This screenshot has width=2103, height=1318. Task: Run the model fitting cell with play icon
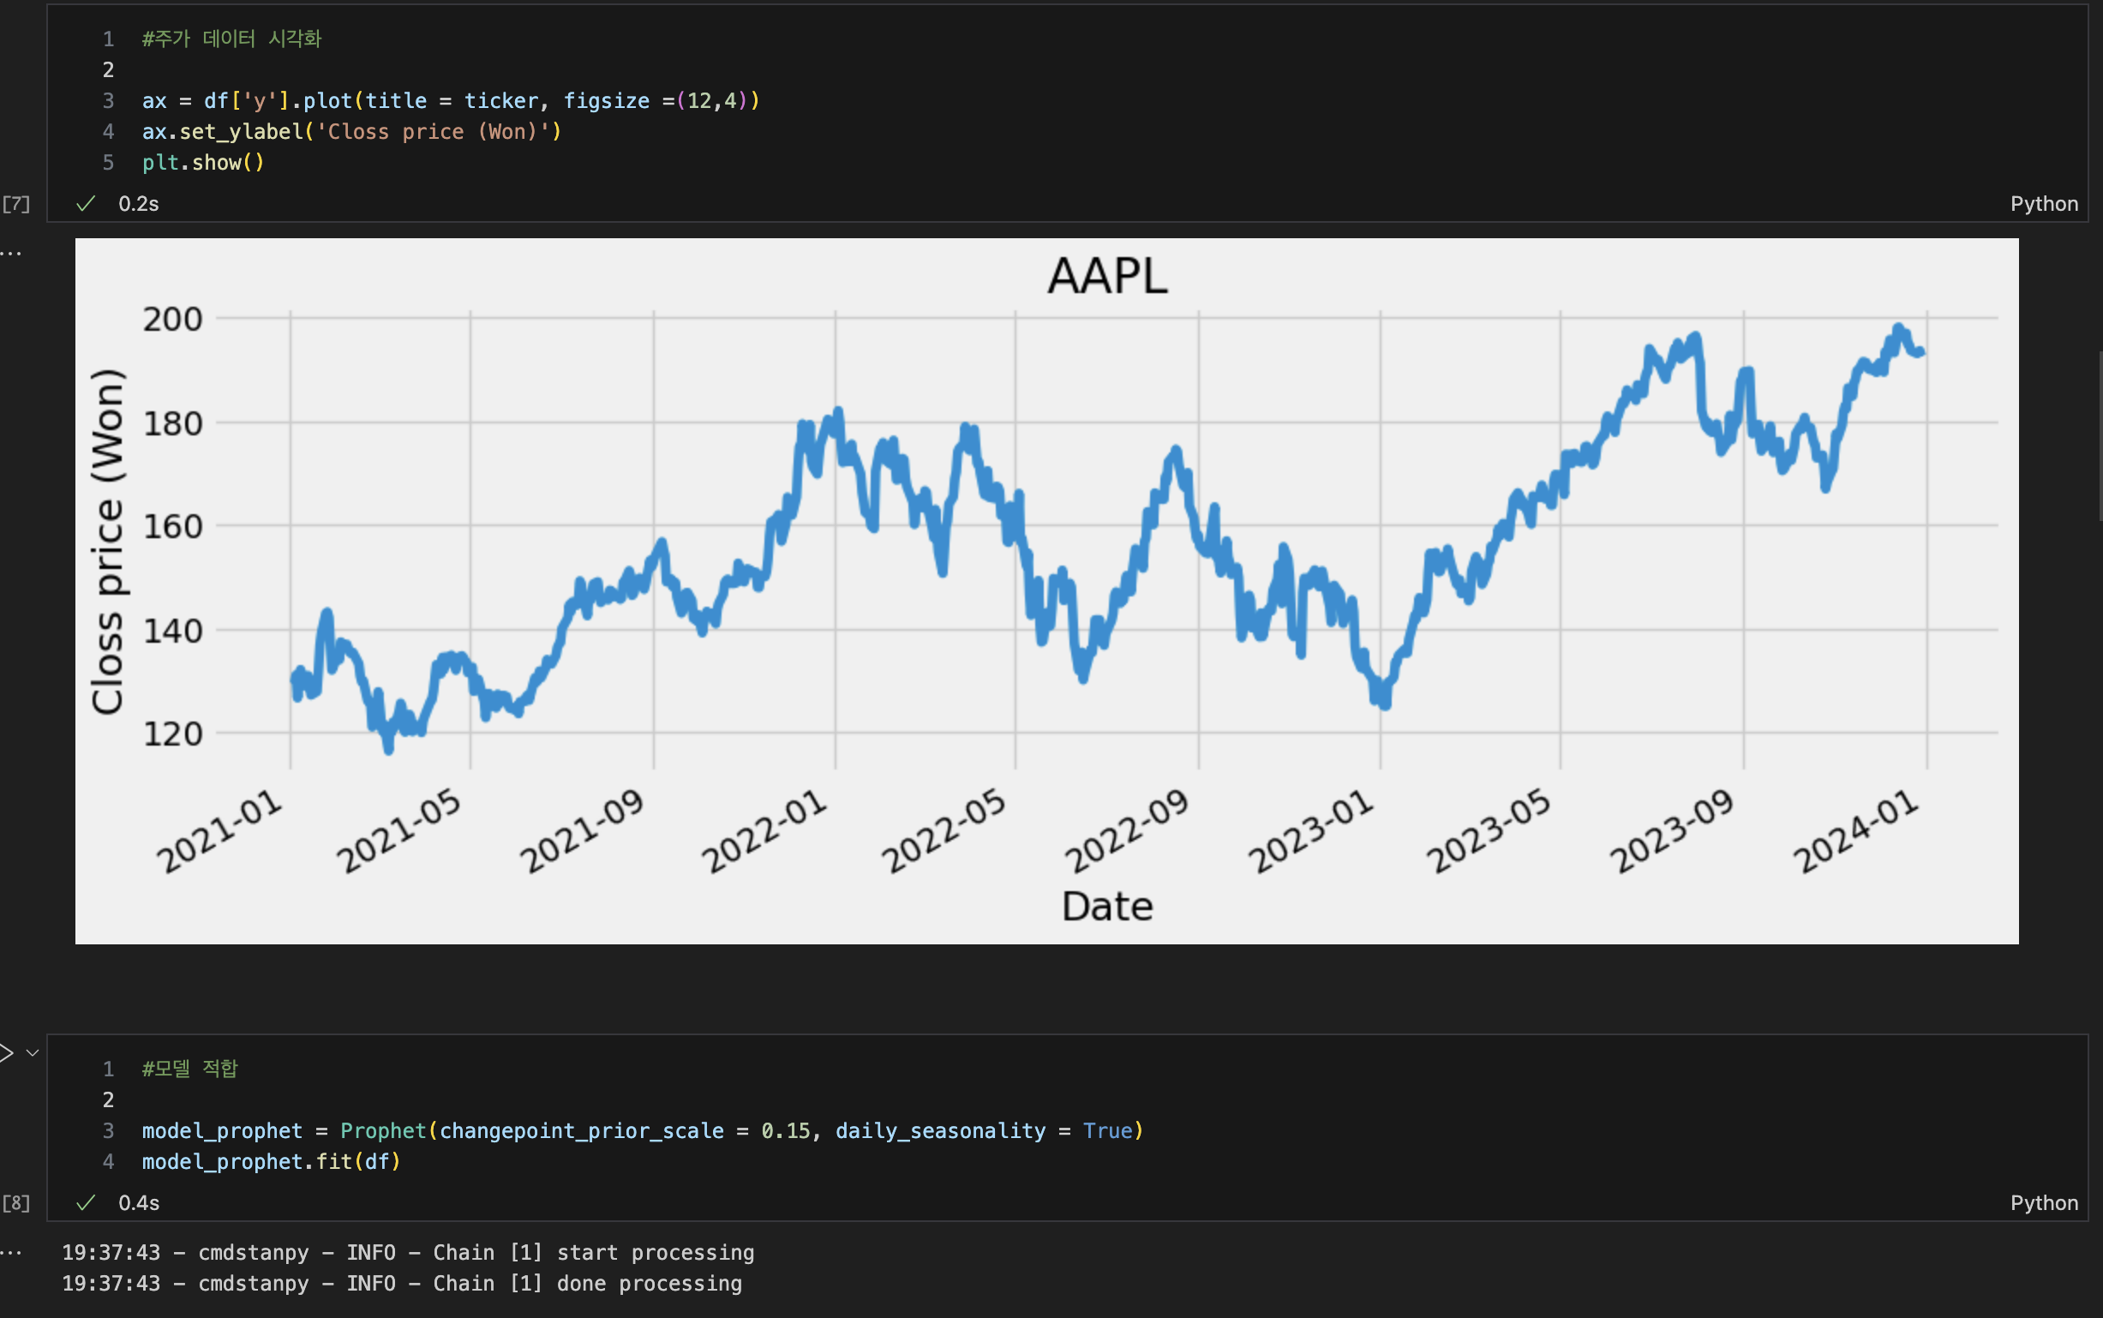[x=5, y=1052]
